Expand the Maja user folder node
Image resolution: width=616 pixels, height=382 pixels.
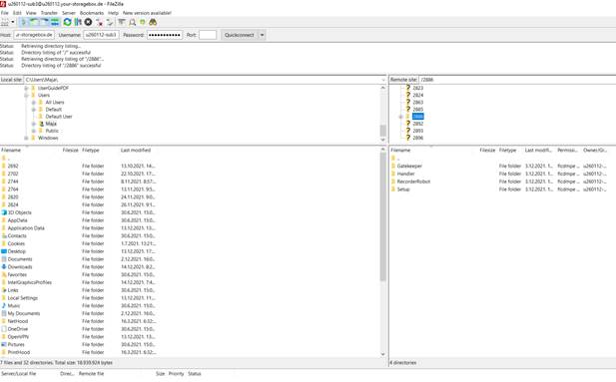click(x=34, y=124)
